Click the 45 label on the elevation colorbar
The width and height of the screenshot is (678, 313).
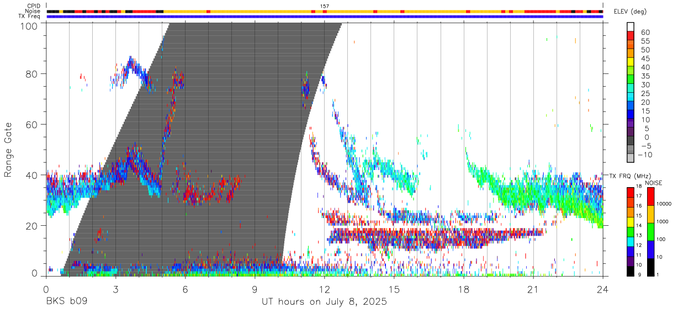pos(645,59)
